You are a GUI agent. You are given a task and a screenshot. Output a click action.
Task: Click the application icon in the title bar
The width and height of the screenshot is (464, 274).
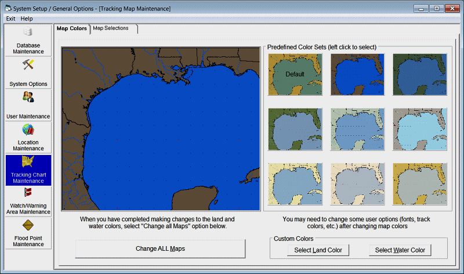click(x=8, y=8)
